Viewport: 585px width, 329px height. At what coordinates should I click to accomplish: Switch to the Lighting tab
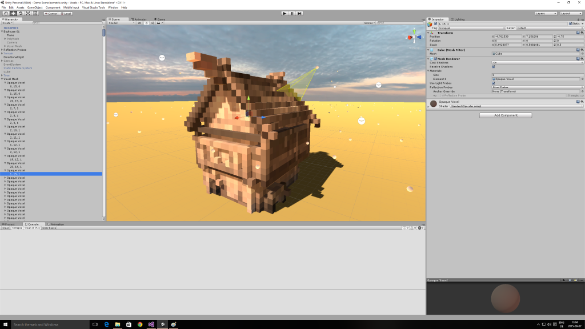(x=458, y=19)
